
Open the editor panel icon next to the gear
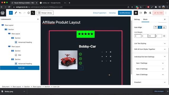pos(140,13)
